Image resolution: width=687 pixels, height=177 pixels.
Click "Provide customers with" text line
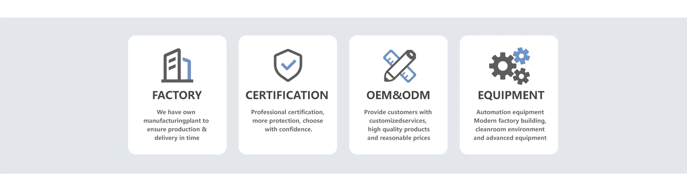click(398, 112)
